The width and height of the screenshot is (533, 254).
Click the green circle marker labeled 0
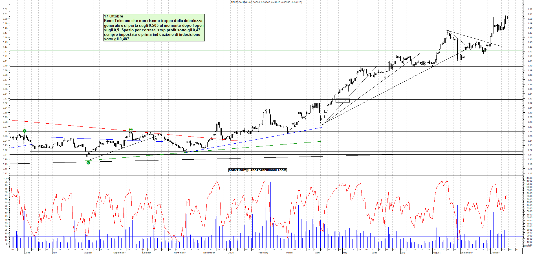click(x=88, y=163)
